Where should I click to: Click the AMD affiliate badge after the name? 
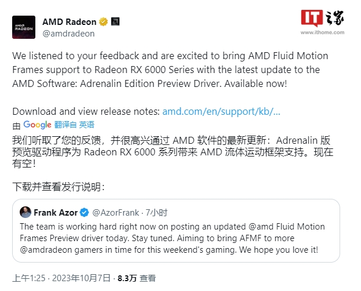[x=115, y=22]
